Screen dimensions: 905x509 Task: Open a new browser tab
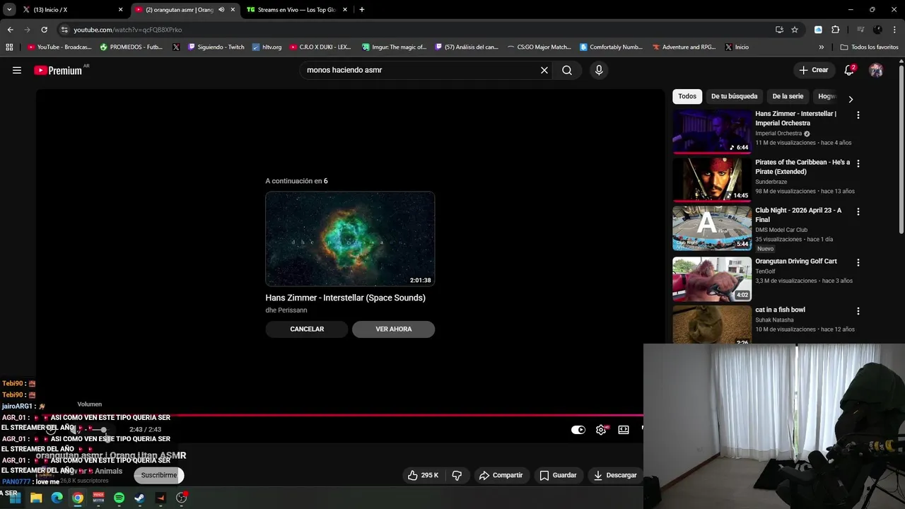[x=362, y=10]
